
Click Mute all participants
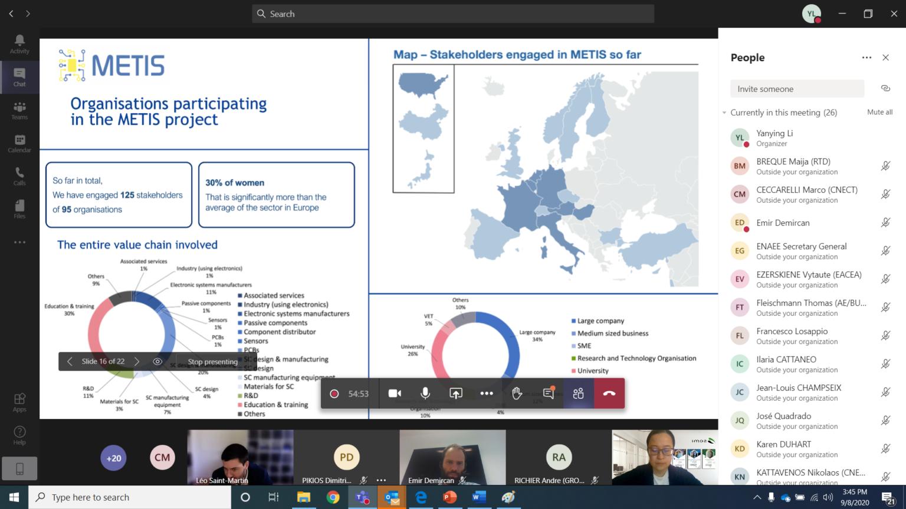click(x=879, y=112)
